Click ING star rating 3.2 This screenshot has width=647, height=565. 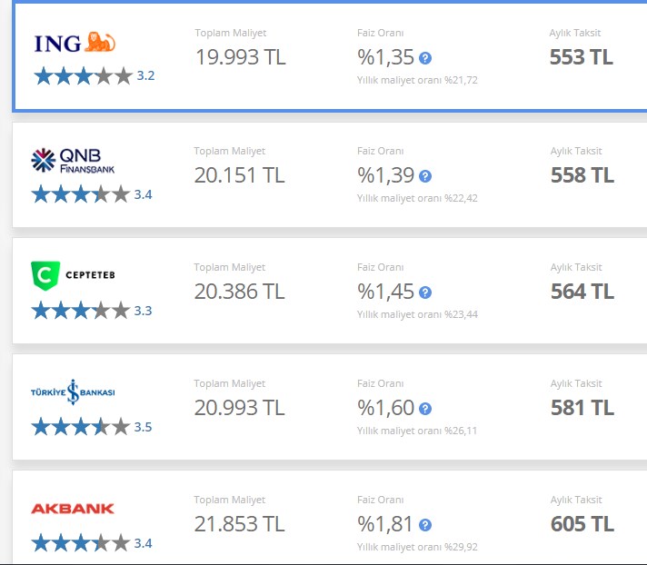tap(95, 76)
